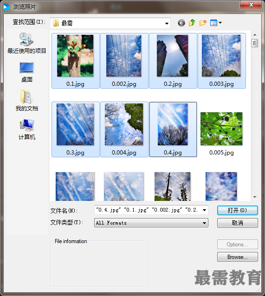The image size is (265, 296).
Task: Go to Desktop (桌面) location
Action: pyautogui.click(x=26, y=72)
